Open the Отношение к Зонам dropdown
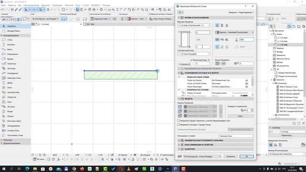The image size is (306, 172). [x=236, y=136]
